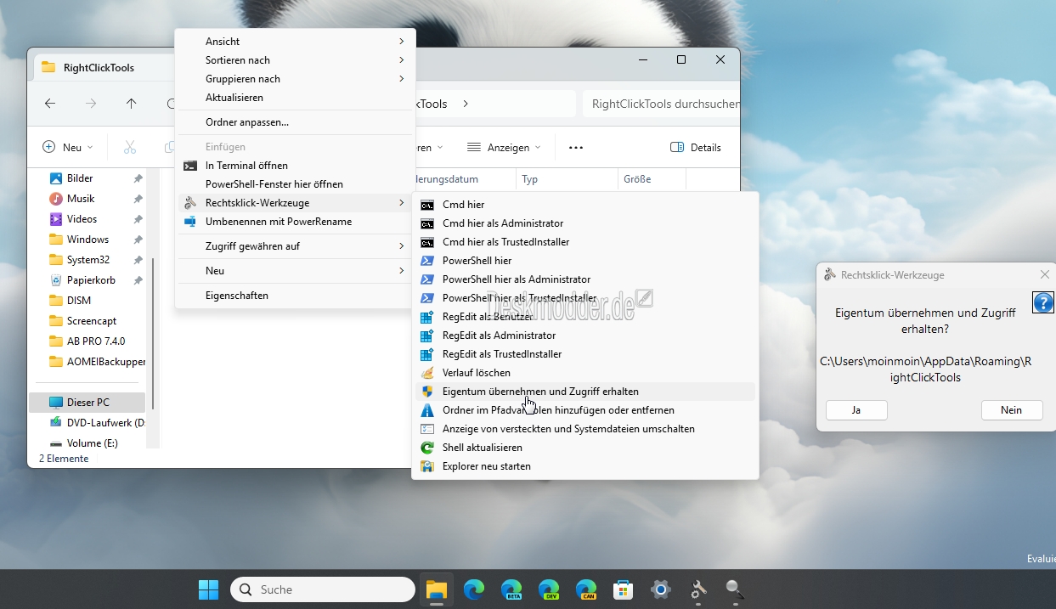The image size is (1056, 609).
Task: Click the shield icon for Eigentum übernehmen
Action: pyautogui.click(x=427, y=392)
